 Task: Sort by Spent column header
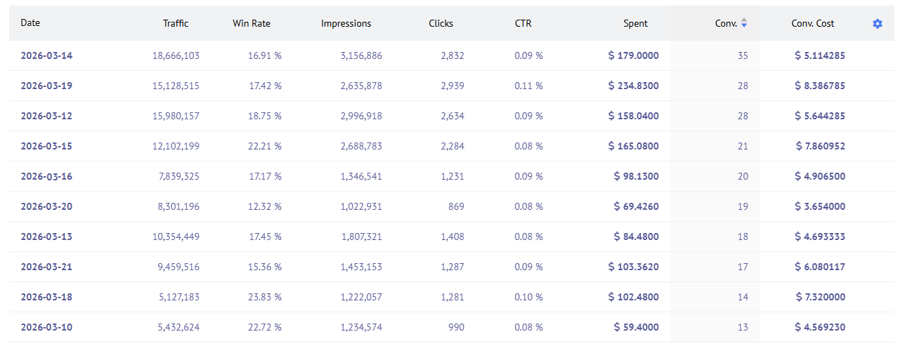tap(635, 23)
